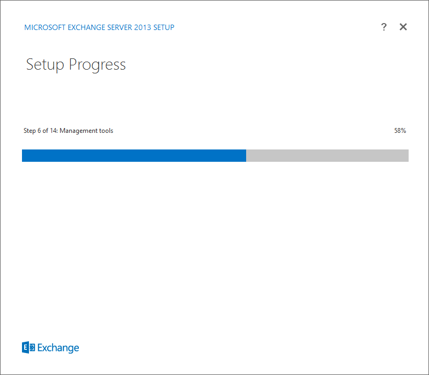429x375 pixels.
Task: Click the help question mark icon
Action: pos(384,27)
